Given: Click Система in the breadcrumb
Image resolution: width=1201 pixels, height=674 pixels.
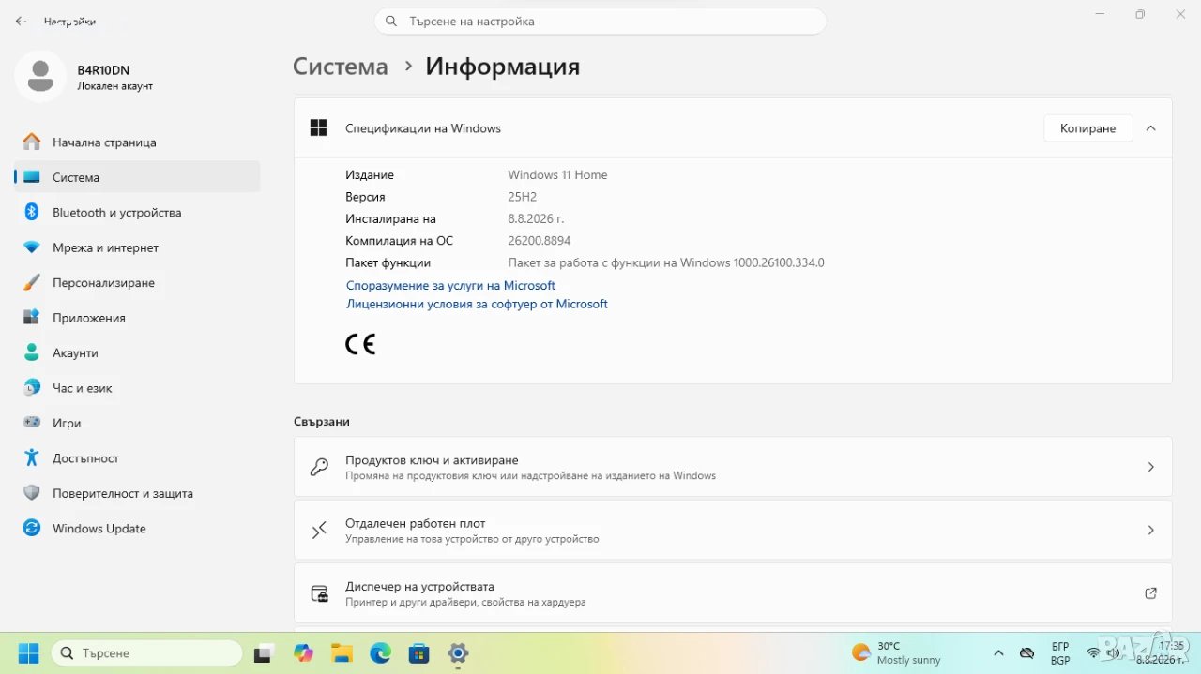Looking at the screenshot, I should pyautogui.click(x=340, y=67).
